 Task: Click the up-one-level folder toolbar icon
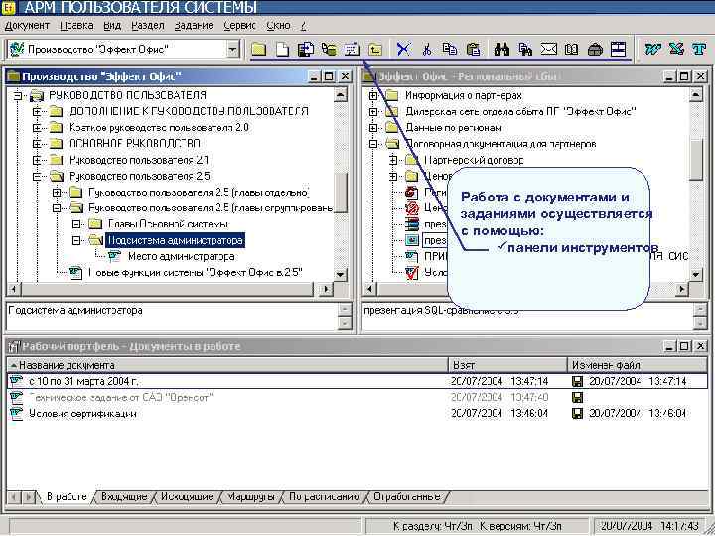click(x=375, y=49)
